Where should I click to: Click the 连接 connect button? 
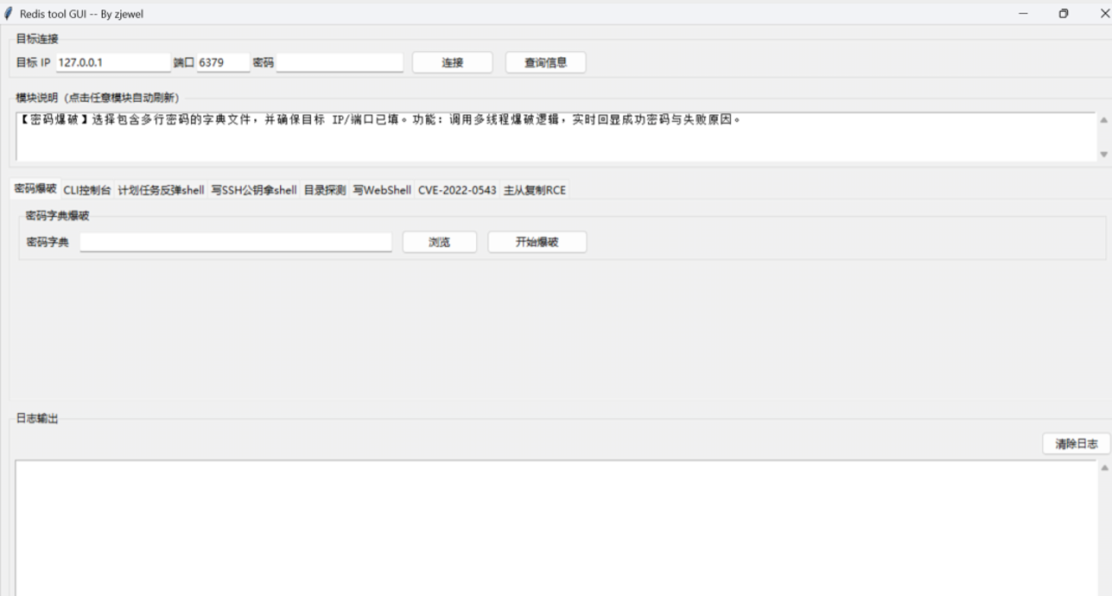point(452,62)
